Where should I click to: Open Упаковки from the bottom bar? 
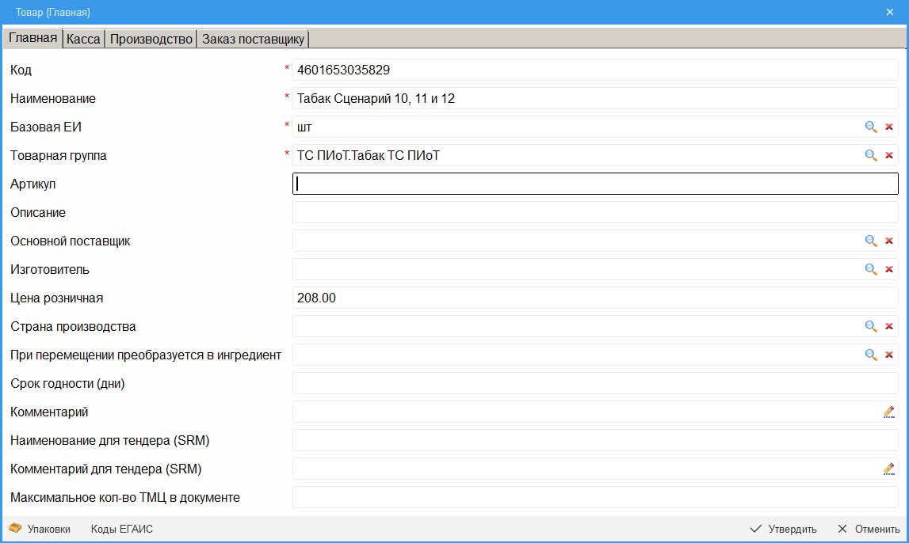[x=40, y=529]
